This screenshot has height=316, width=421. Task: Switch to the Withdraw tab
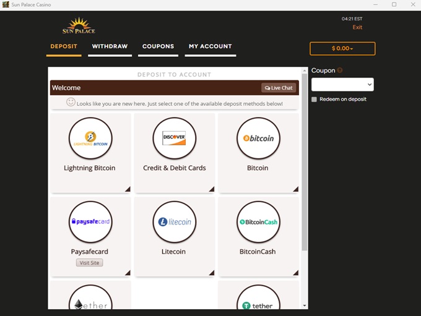[x=110, y=46]
